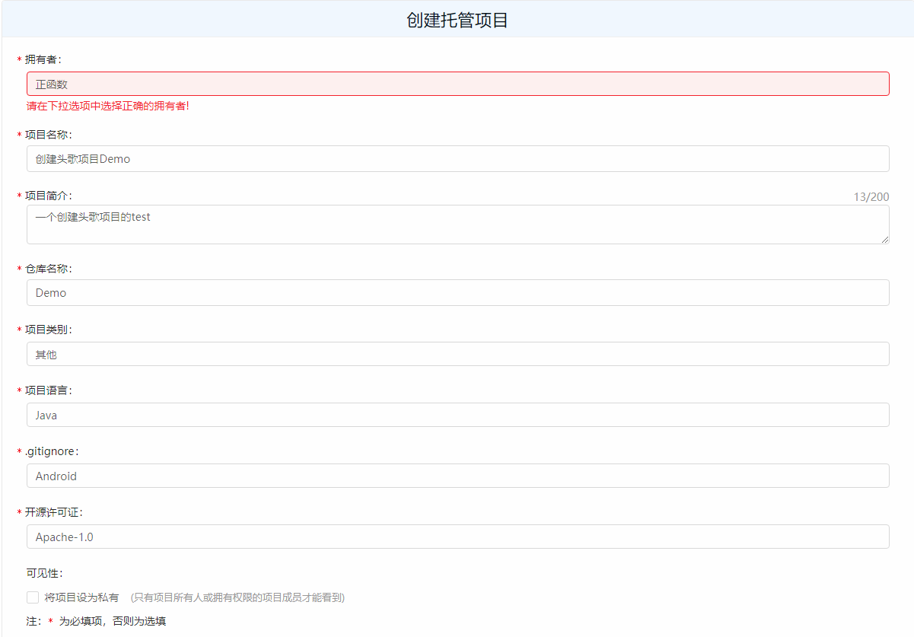The width and height of the screenshot is (914, 637).
Task: Open the 项目类别 dropdown showing 其他
Action: (x=457, y=354)
